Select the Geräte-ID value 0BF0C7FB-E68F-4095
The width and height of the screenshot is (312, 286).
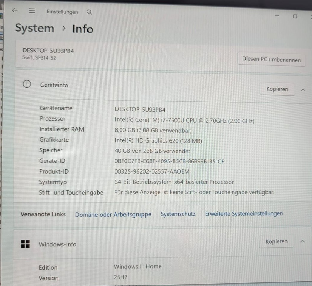pos(169,161)
